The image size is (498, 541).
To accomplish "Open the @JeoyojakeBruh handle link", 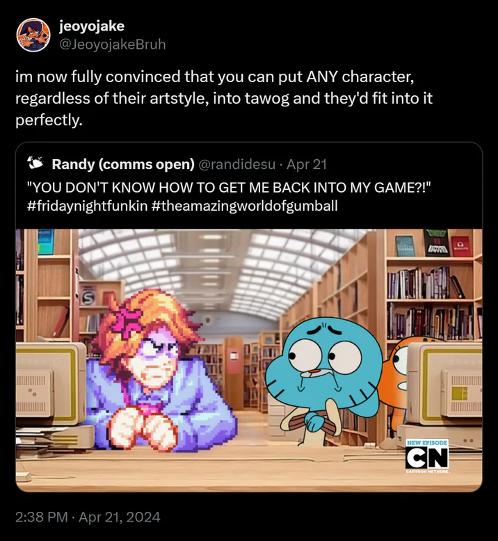I will click(x=113, y=45).
